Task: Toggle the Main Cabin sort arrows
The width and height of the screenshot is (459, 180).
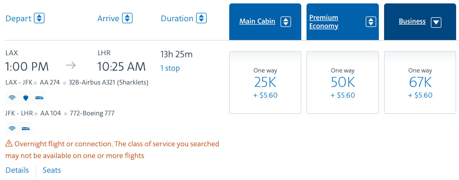Action: 286,22
